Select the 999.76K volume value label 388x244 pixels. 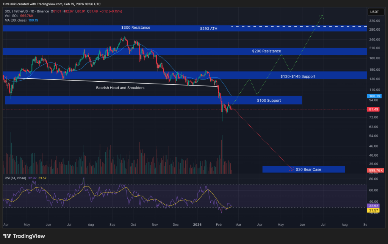[375, 170]
